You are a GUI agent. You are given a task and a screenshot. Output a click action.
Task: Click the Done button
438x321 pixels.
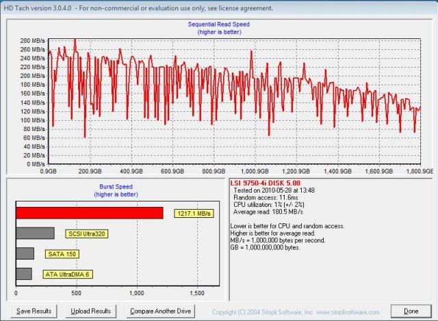411,311
